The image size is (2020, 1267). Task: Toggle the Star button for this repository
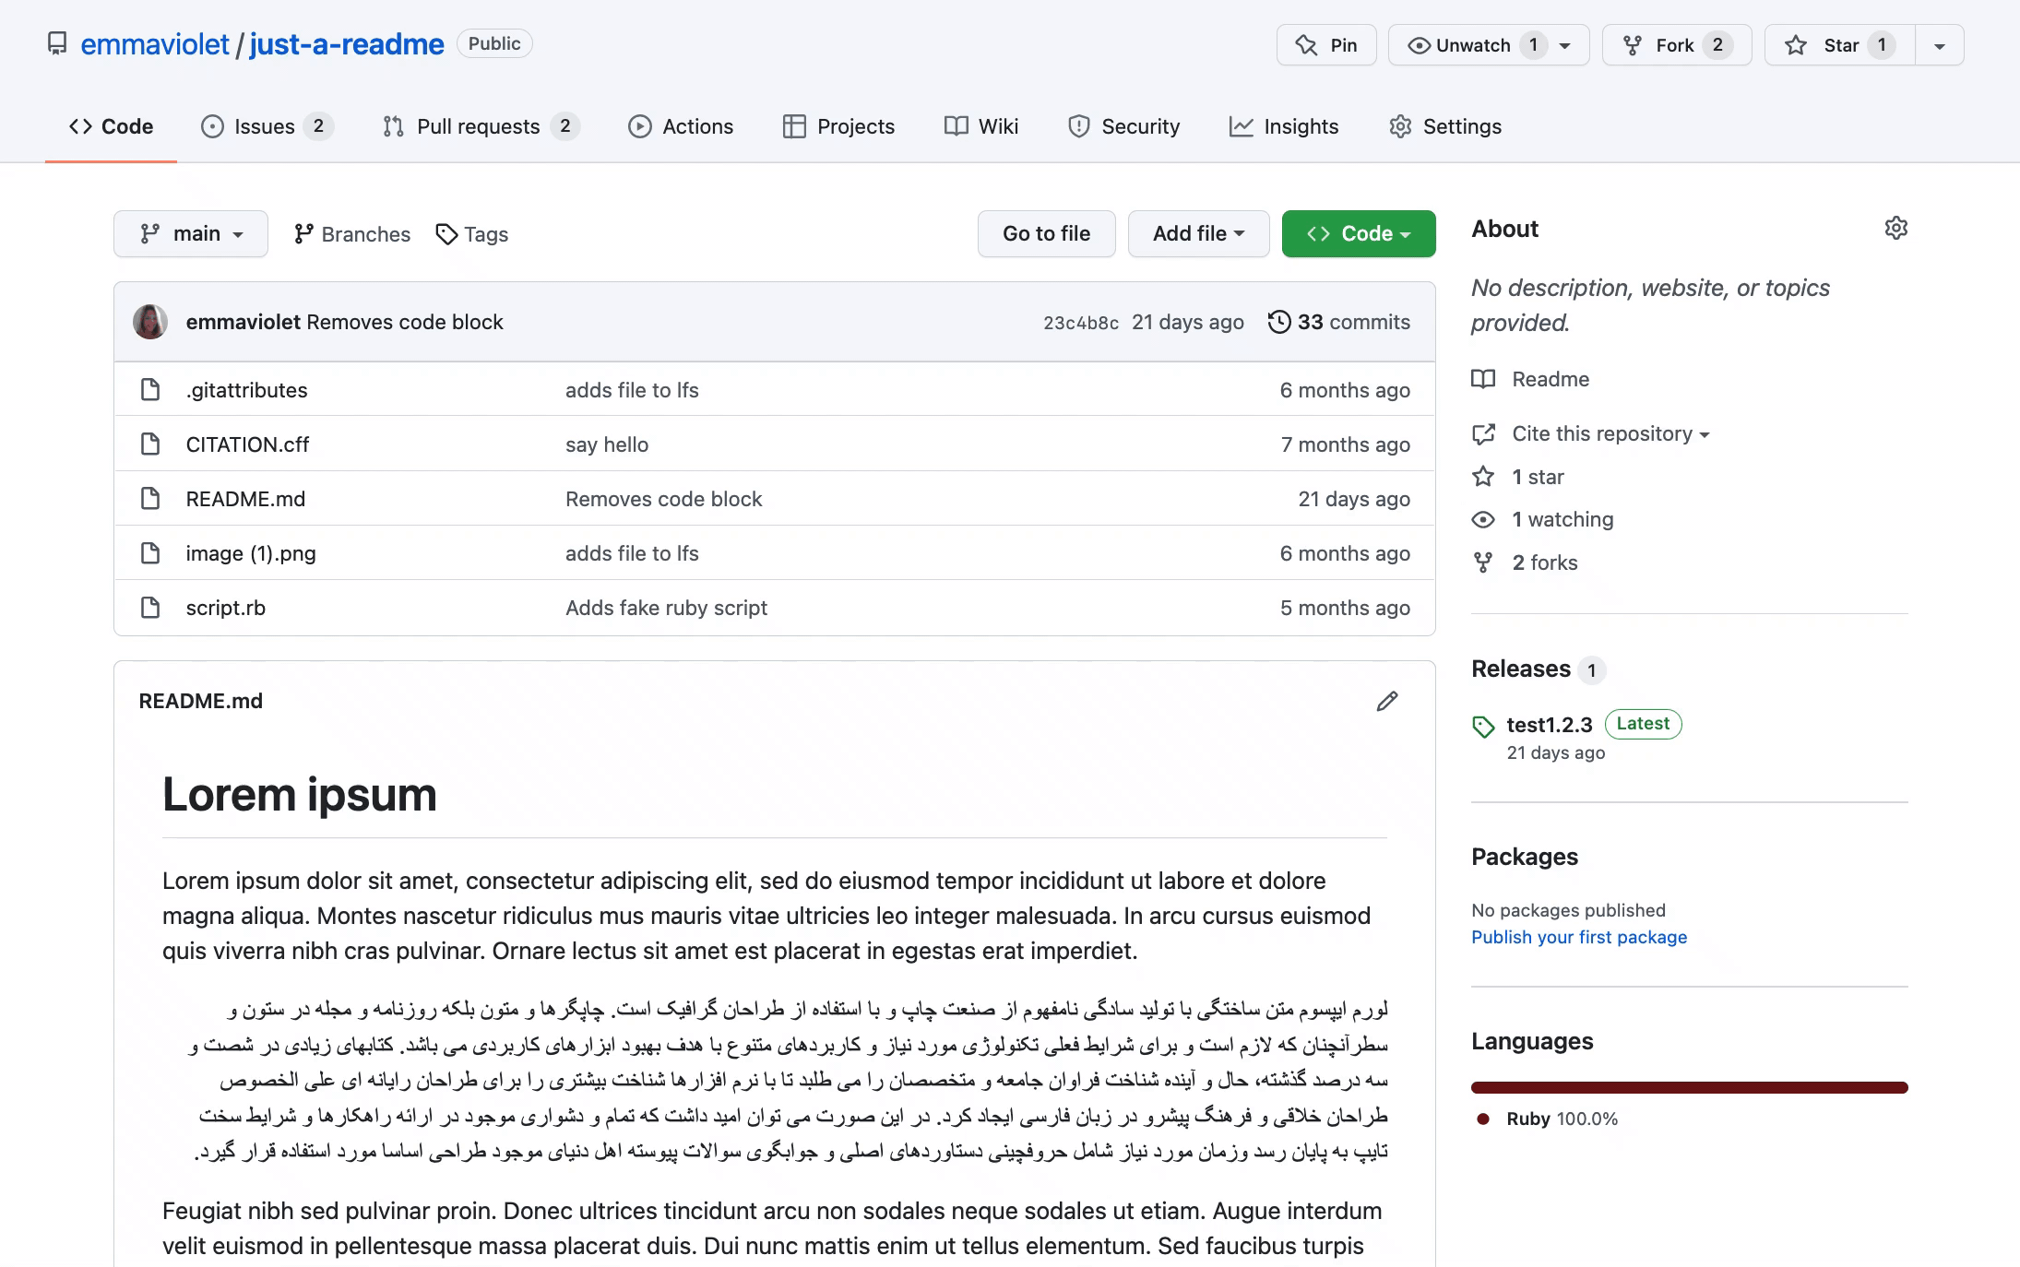pyautogui.click(x=1839, y=45)
